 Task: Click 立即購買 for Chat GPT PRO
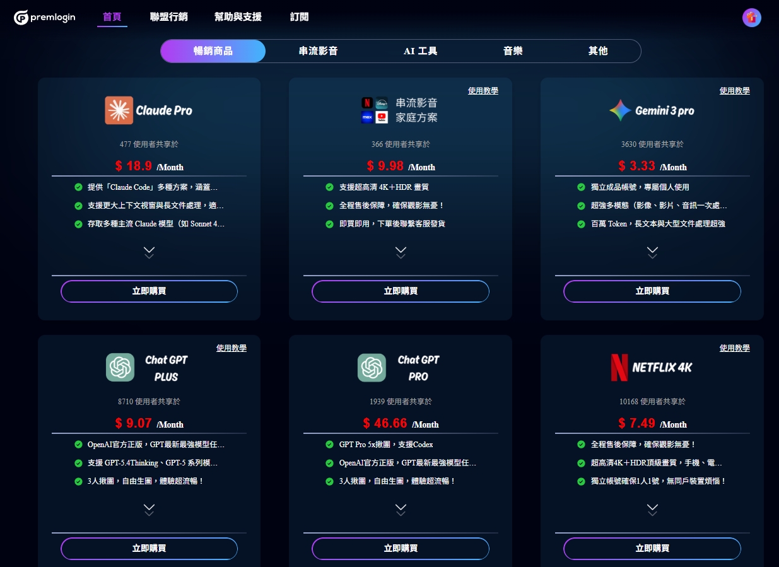[x=401, y=549]
